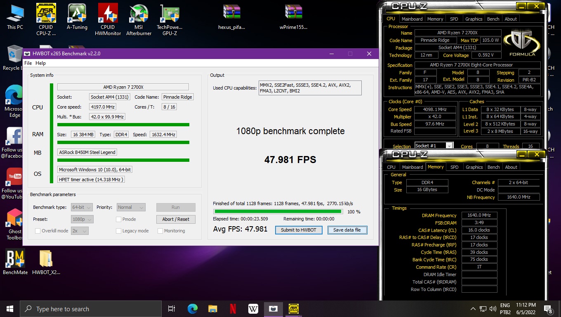
Task: Click 47.981 FPS result text
Action: 290,160
